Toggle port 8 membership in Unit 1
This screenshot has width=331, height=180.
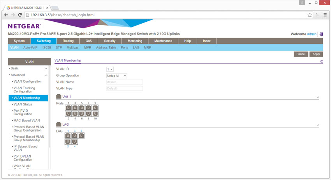[x=88, y=114]
